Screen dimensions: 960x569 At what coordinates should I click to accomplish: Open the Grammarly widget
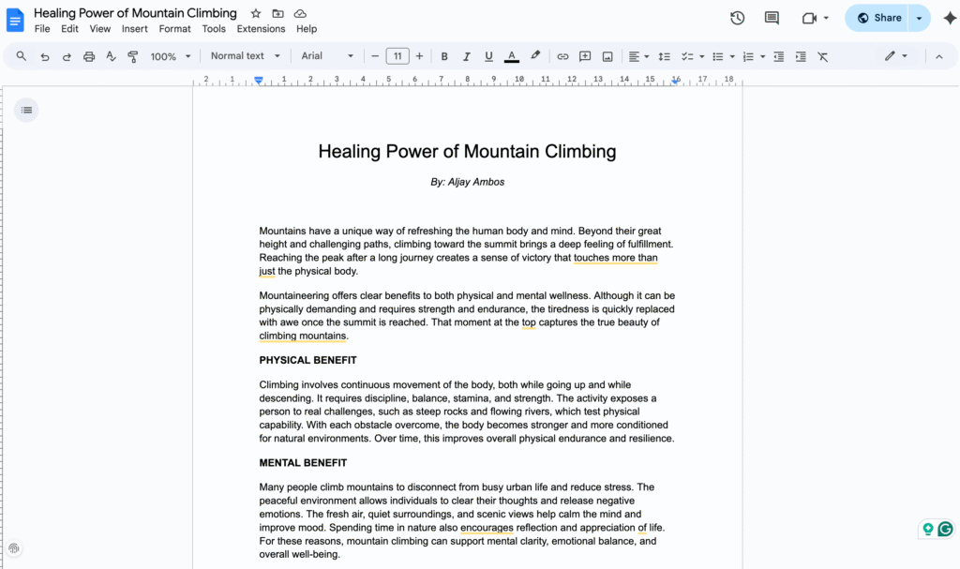945,529
